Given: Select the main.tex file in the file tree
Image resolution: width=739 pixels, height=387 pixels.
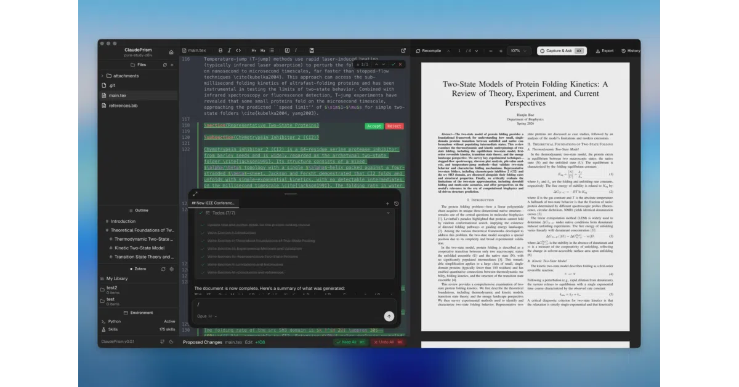Looking at the screenshot, I should click(138, 95).
